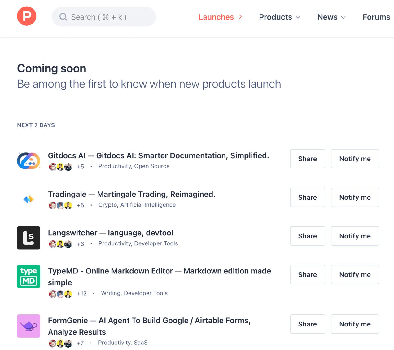
Task: Share the Langswitcher launch
Action: click(x=308, y=236)
